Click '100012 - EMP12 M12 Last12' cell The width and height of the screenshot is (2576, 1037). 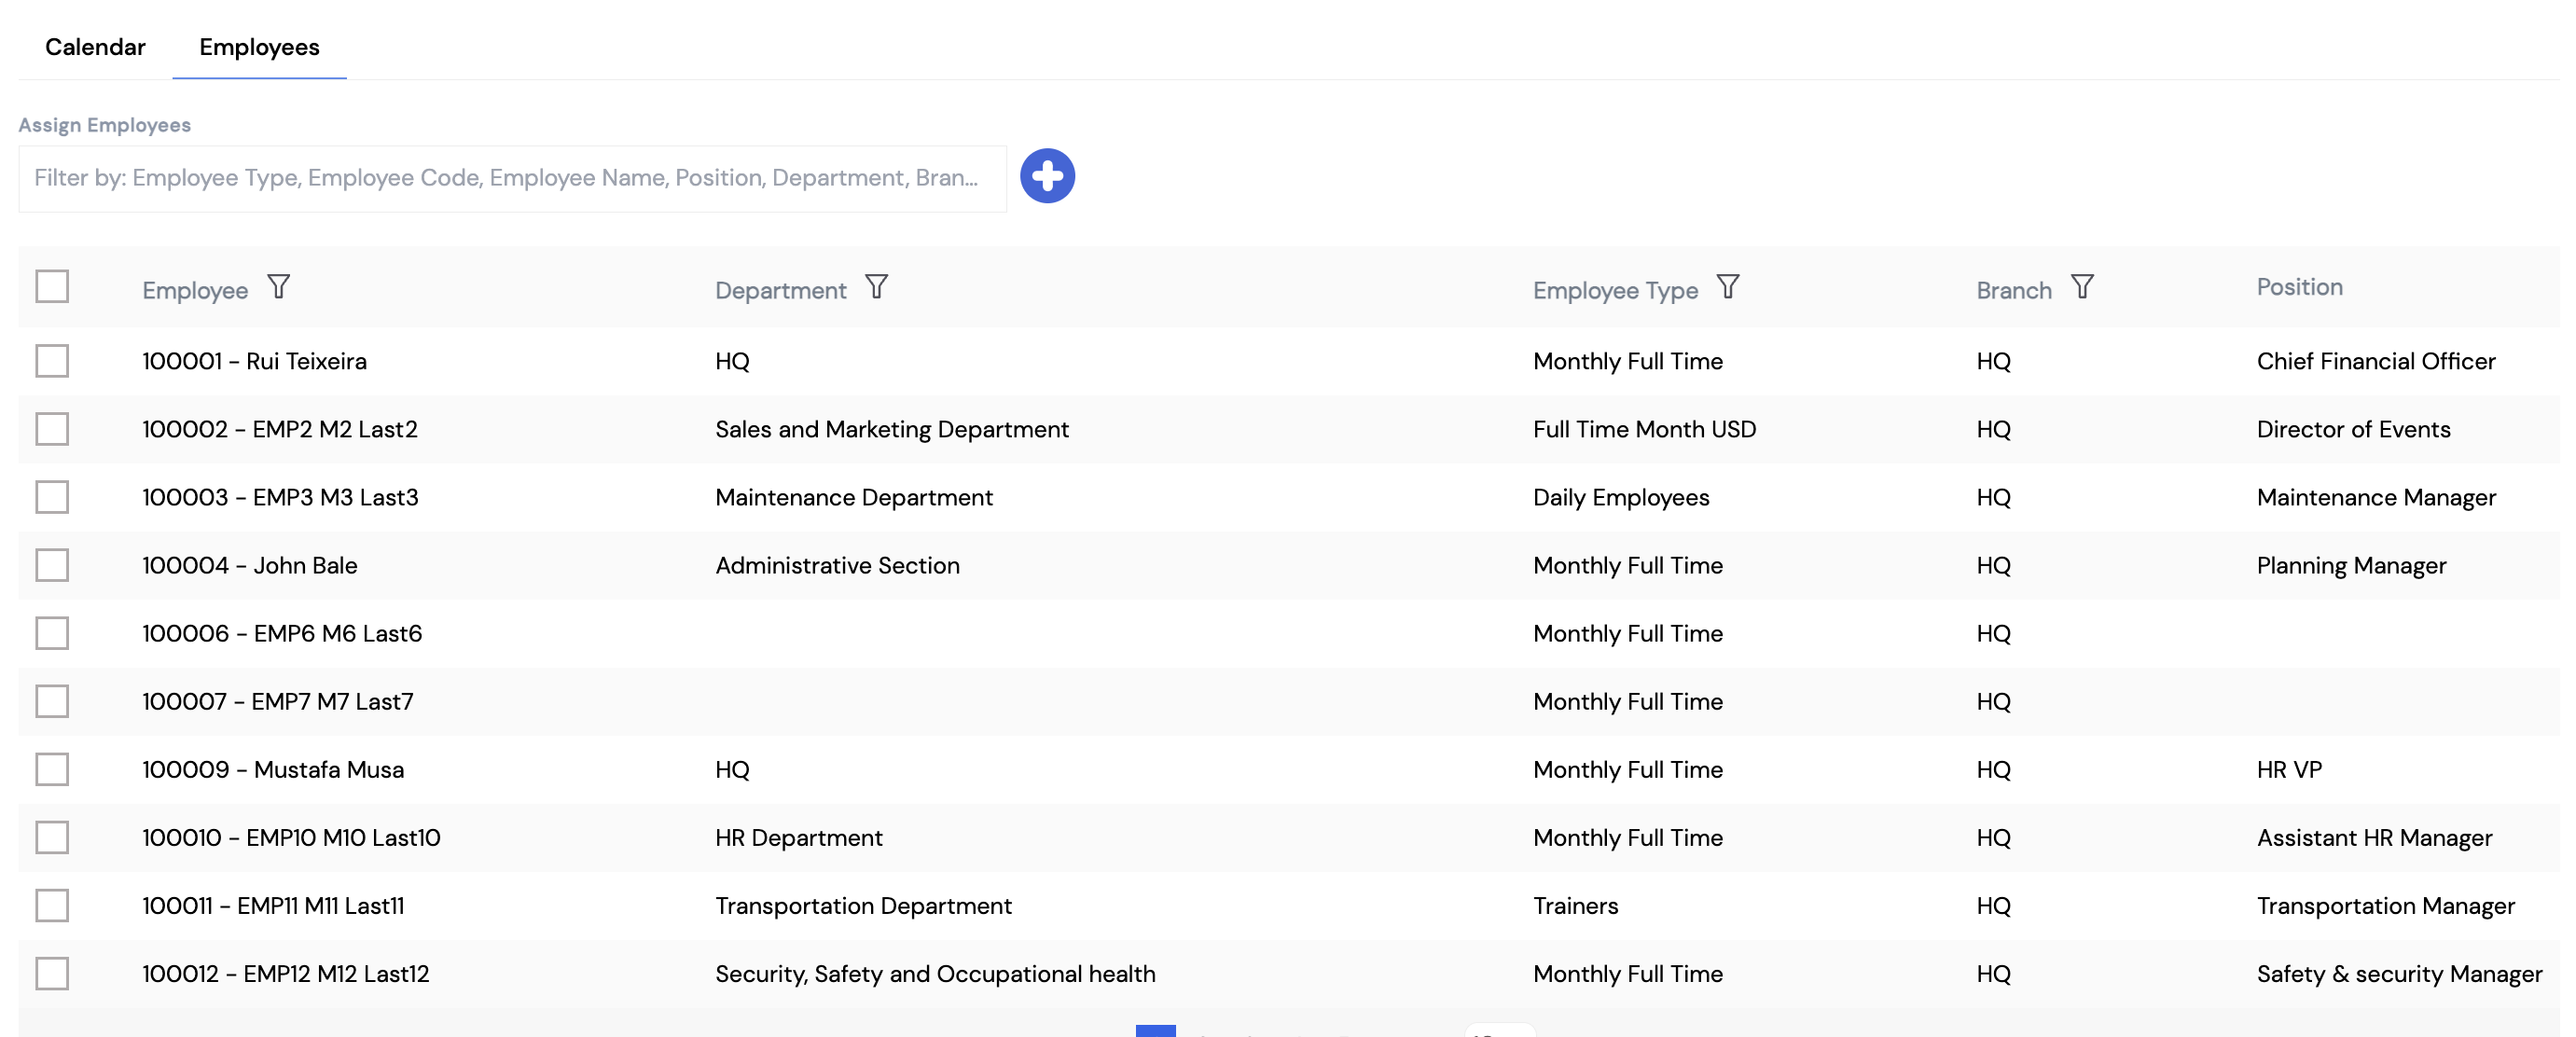[x=285, y=973]
